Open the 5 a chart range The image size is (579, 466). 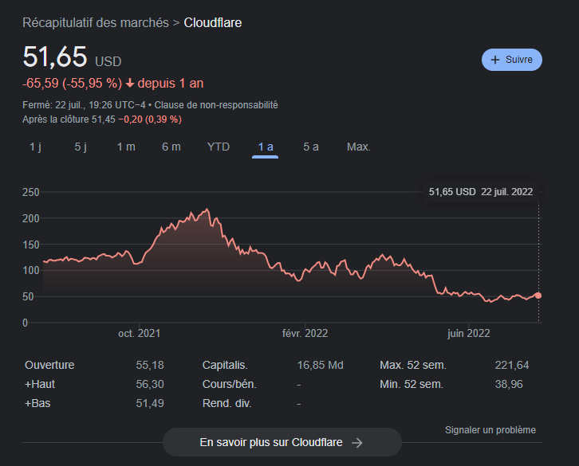click(x=310, y=147)
